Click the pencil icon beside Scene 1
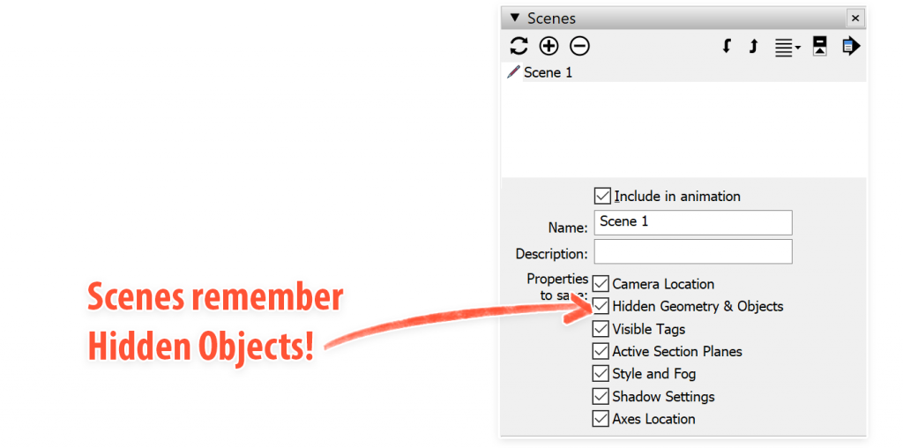This screenshot has height=448, width=903. pyautogui.click(x=513, y=72)
